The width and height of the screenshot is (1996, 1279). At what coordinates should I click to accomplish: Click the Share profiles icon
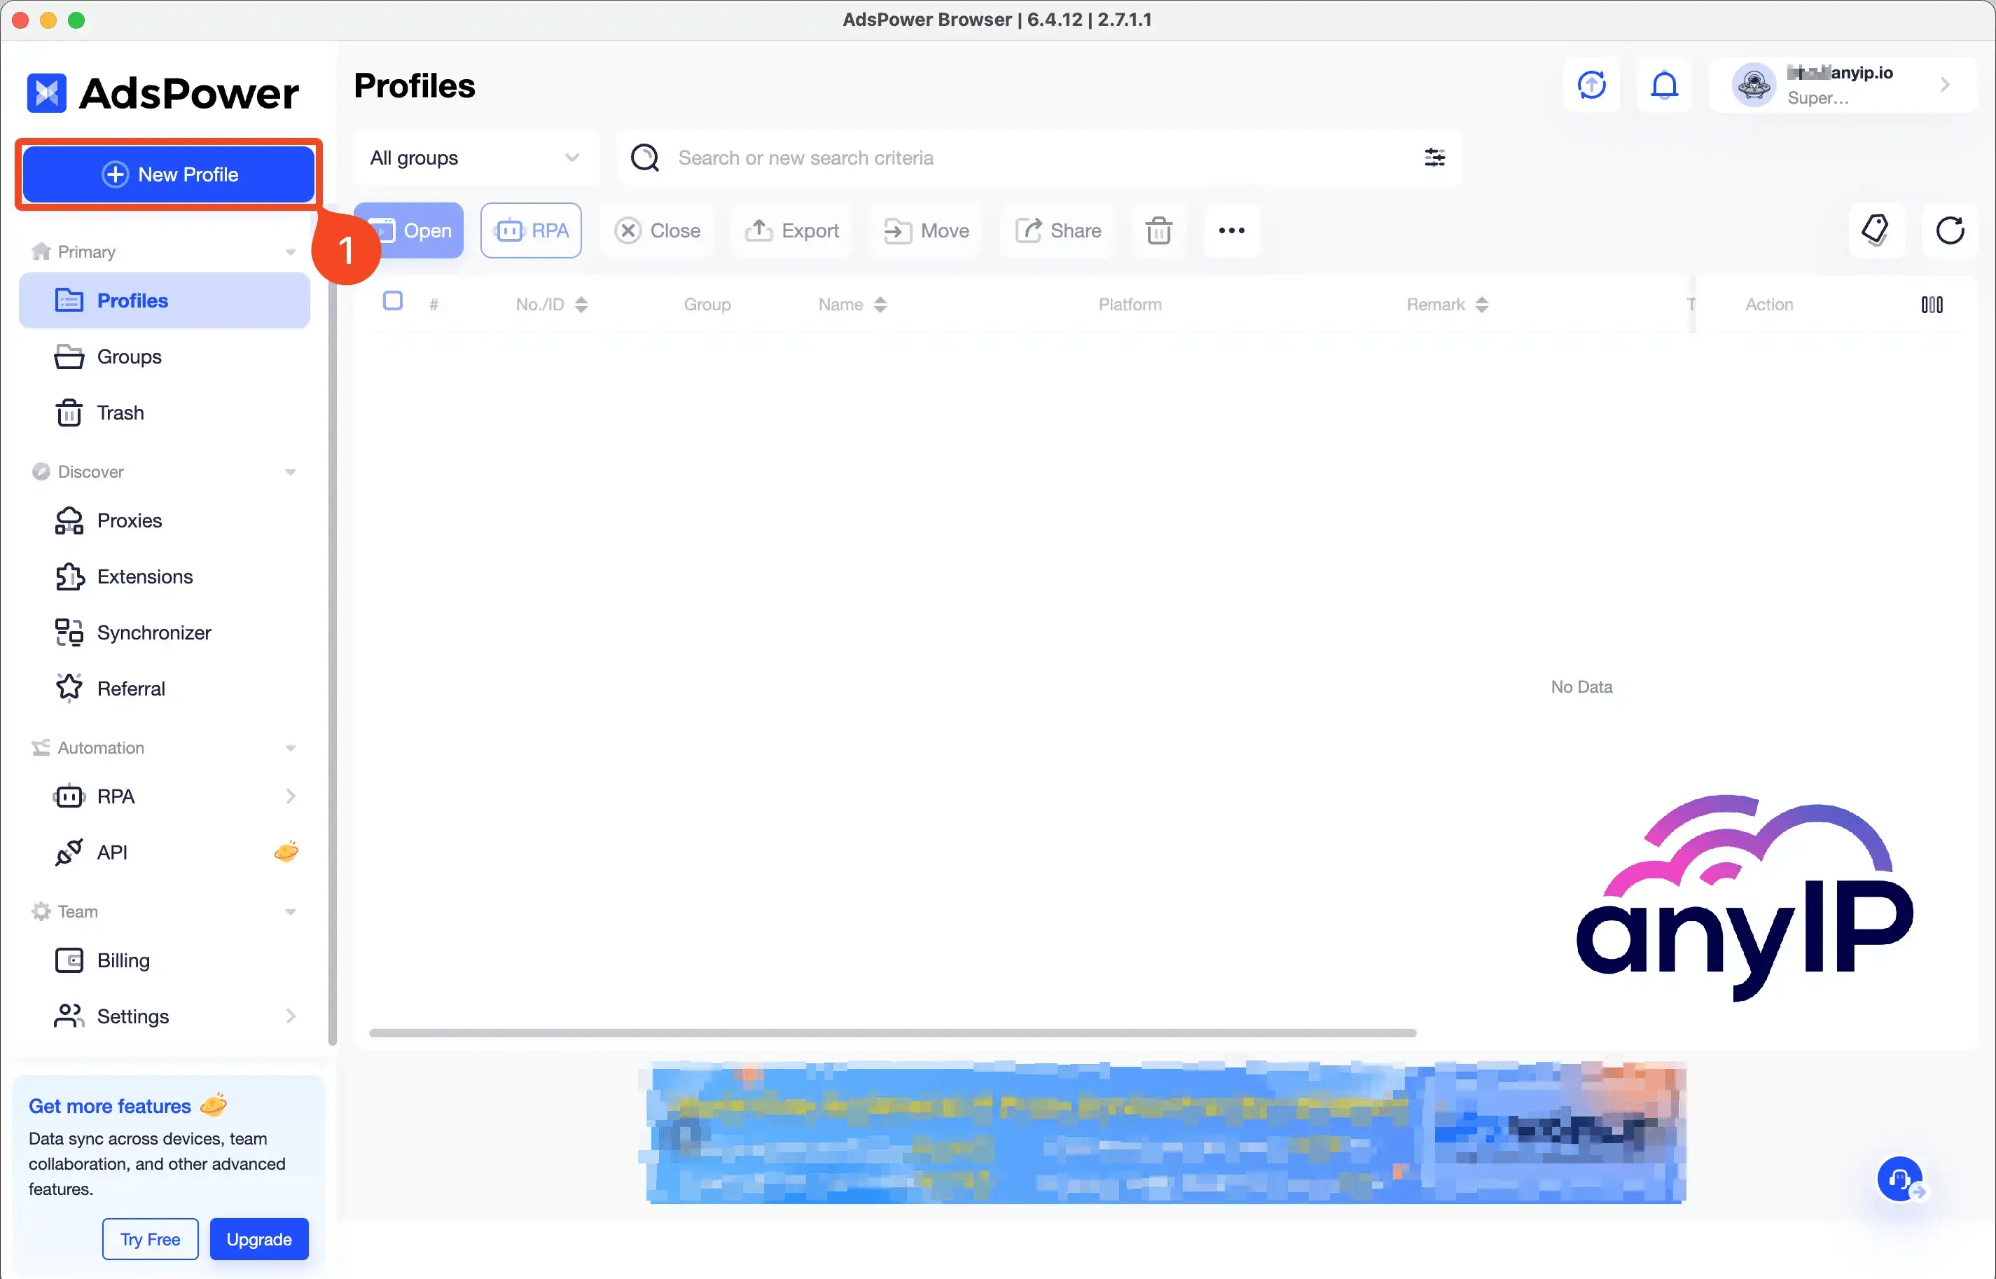(x=1059, y=230)
